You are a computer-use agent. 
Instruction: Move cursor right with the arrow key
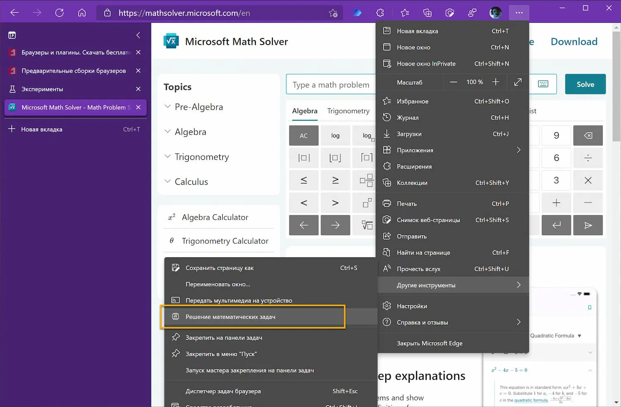335,225
